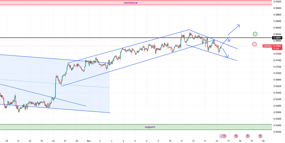Viewport: 285px width, 143px height.
Task: Click the resistance text label
Action: pyautogui.click(x=130, y=3)
